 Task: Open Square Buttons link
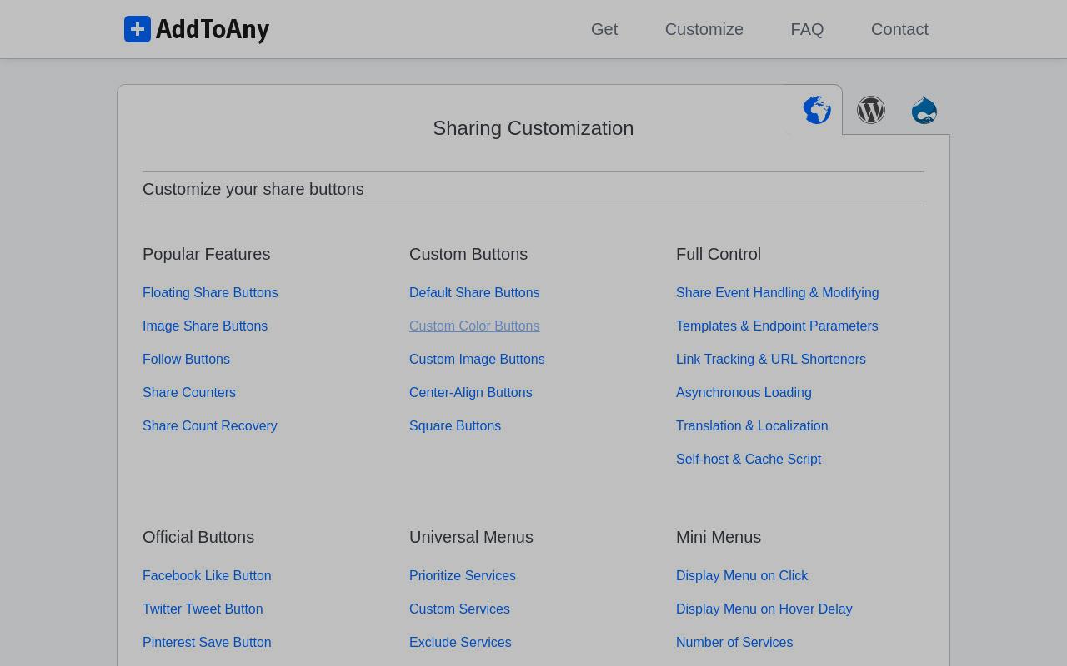pyautogui.click(x=455, y=425)
